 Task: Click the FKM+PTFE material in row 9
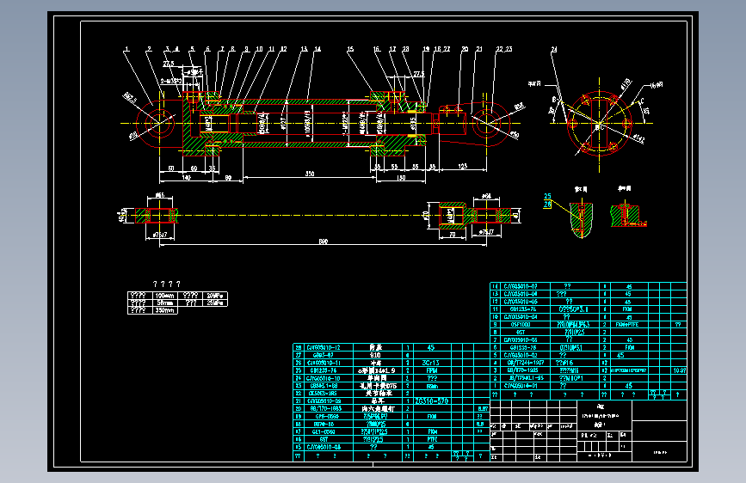[627, 325]
